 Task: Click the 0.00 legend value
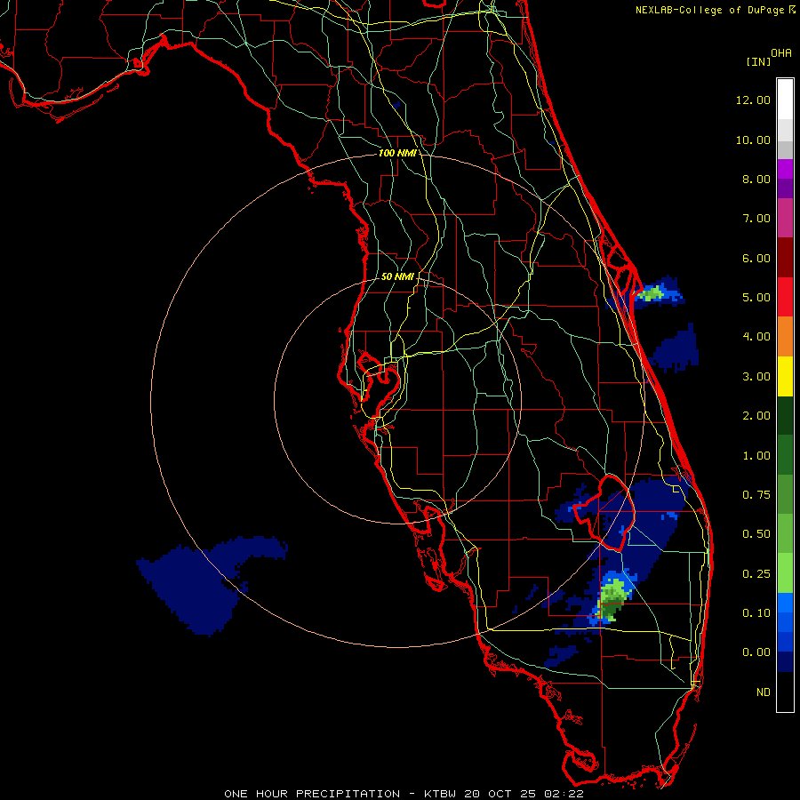click(x=756, y=652)
